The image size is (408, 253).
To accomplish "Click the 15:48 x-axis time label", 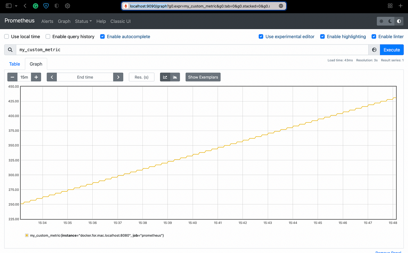I will coord(393,223).
